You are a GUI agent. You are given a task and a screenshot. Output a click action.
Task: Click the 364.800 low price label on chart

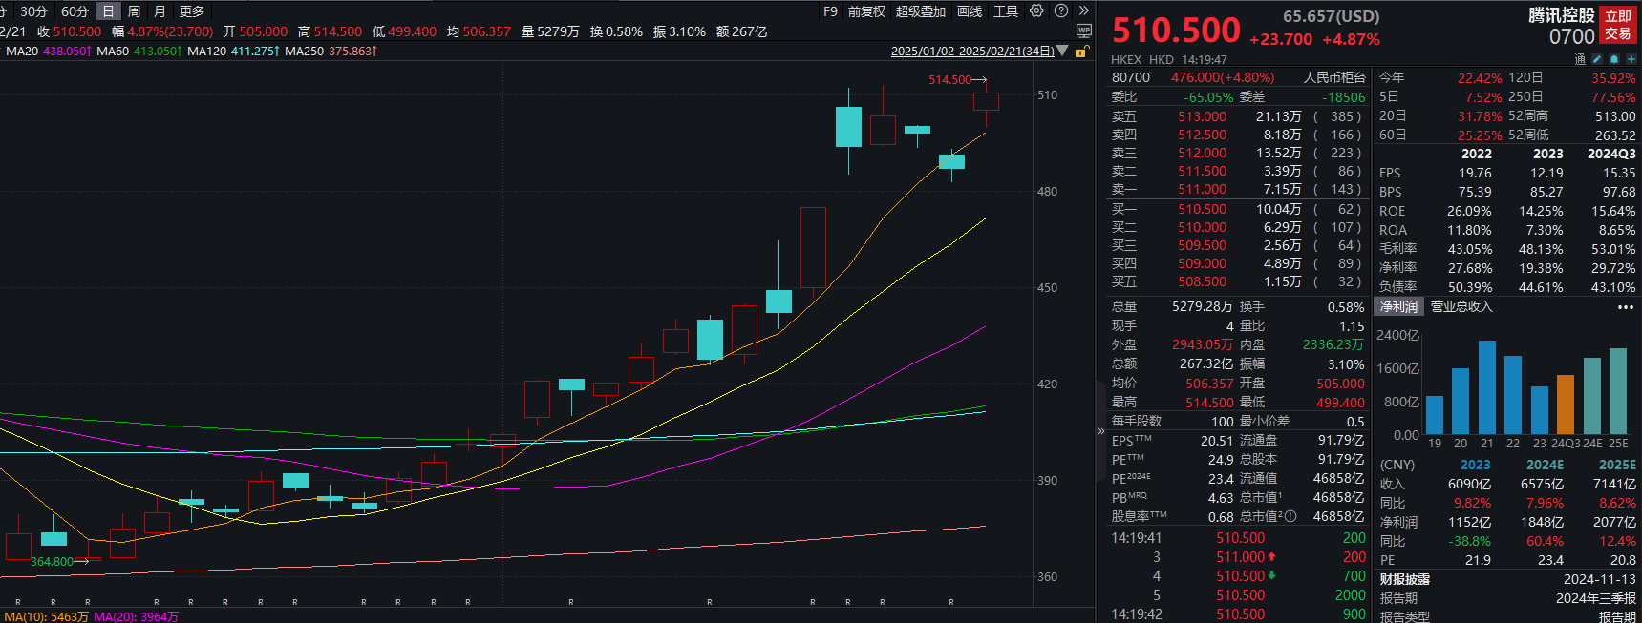[x=52, y=562]
